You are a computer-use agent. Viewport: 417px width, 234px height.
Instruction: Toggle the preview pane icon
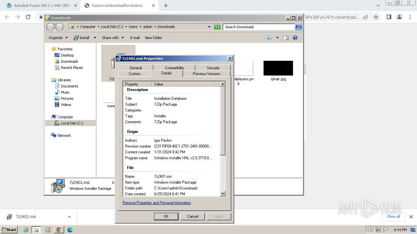coord(286,38)
